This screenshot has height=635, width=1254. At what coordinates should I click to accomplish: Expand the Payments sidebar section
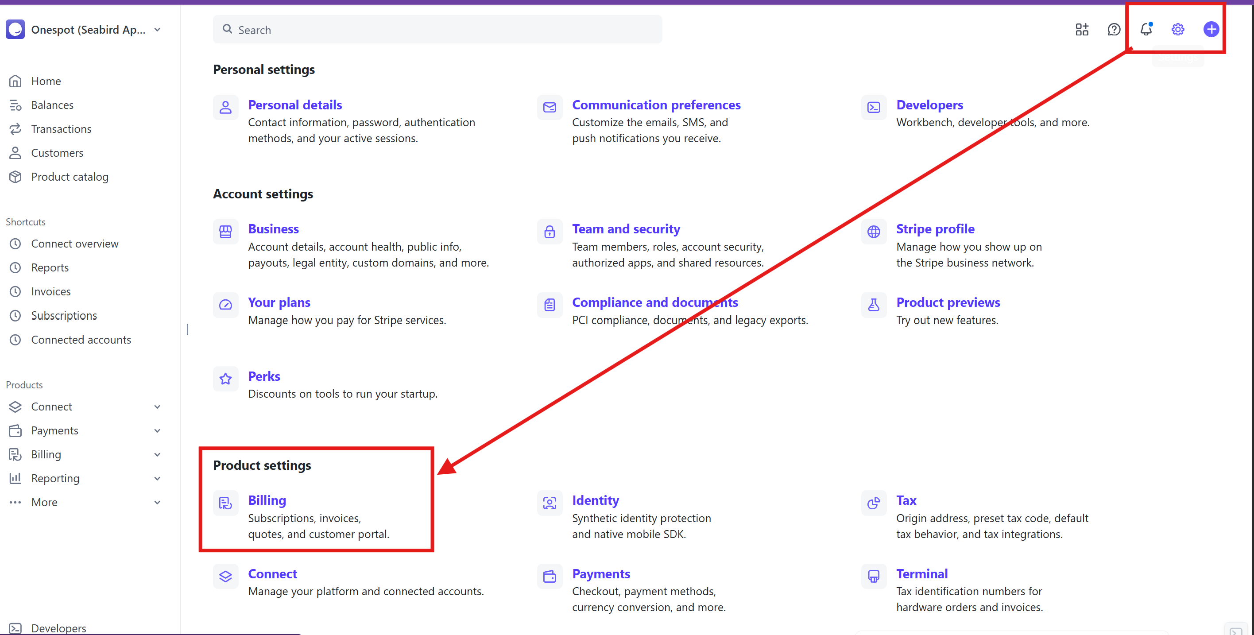pos(157,430)
